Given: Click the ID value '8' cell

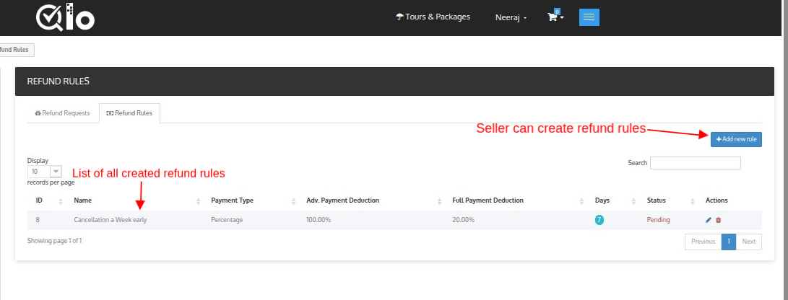Looking at the screenshot, I should (38, 220).
